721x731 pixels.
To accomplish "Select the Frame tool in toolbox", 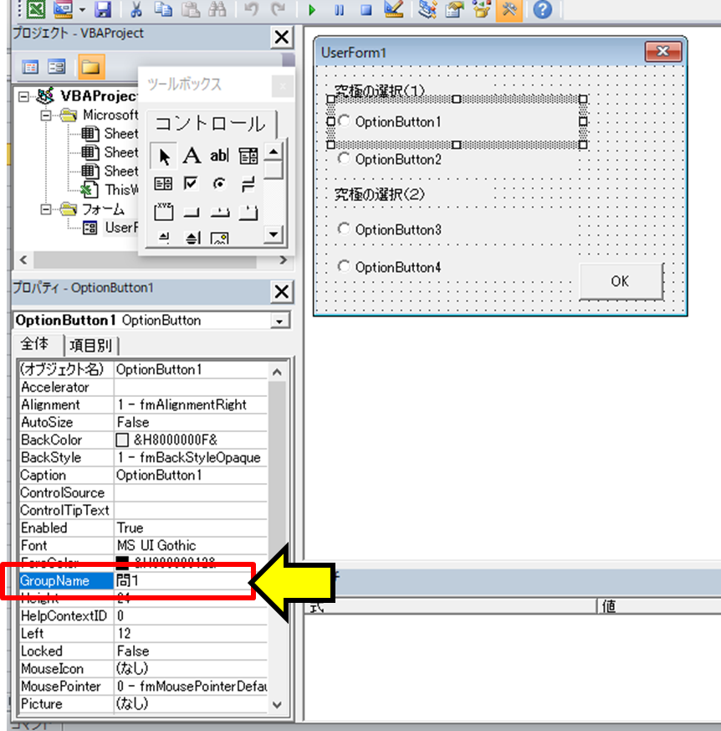I will click(163, 212).
